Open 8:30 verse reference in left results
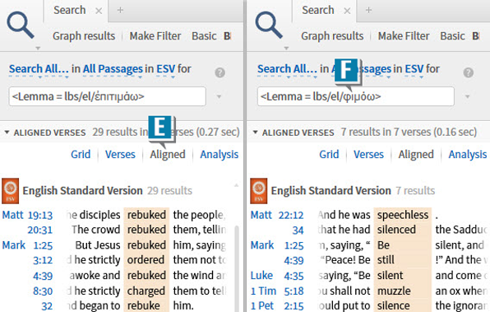Screen dimensions: 490x312 (43, 291)
